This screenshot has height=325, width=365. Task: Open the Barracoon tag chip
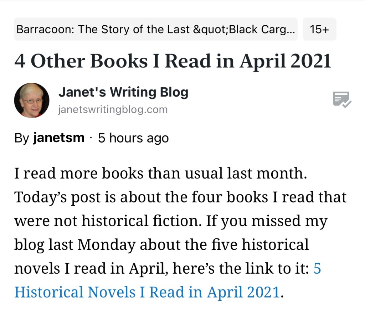pyautogui.click(x=156, y=29)
